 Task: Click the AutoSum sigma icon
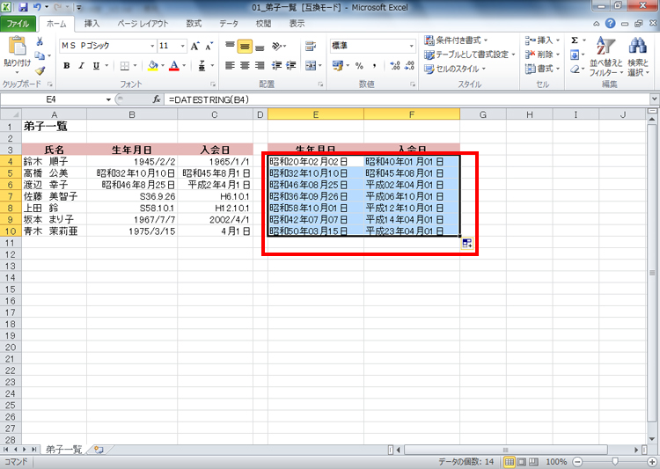click(575, 40)
